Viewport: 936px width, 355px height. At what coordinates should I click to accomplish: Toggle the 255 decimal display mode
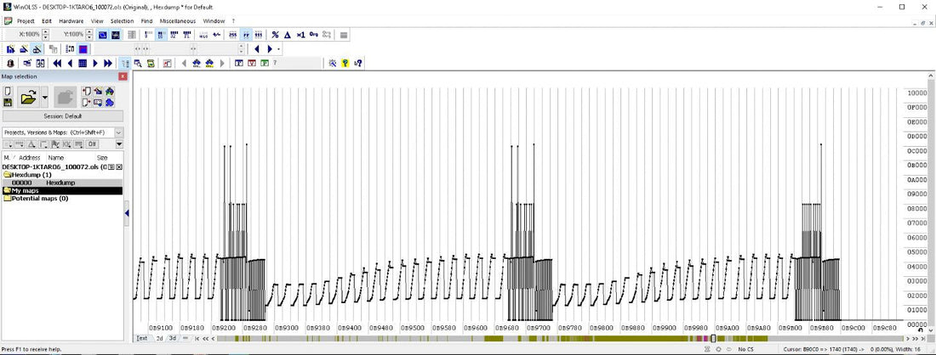(233, 35)
